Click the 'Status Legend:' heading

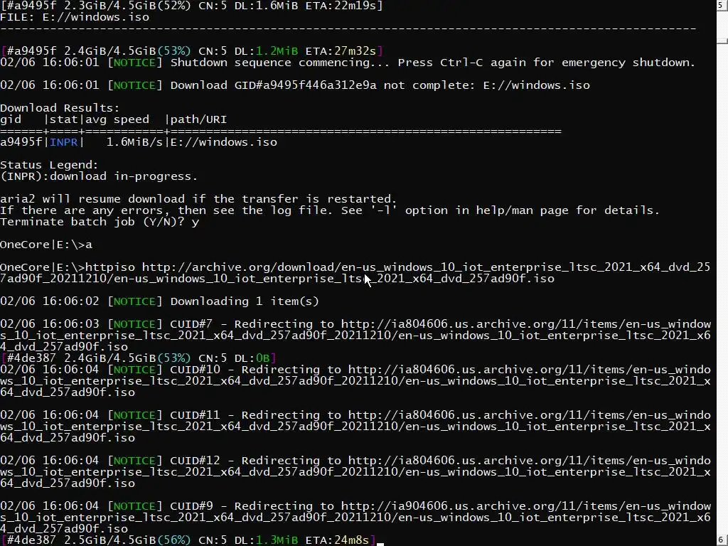[49, 165]
